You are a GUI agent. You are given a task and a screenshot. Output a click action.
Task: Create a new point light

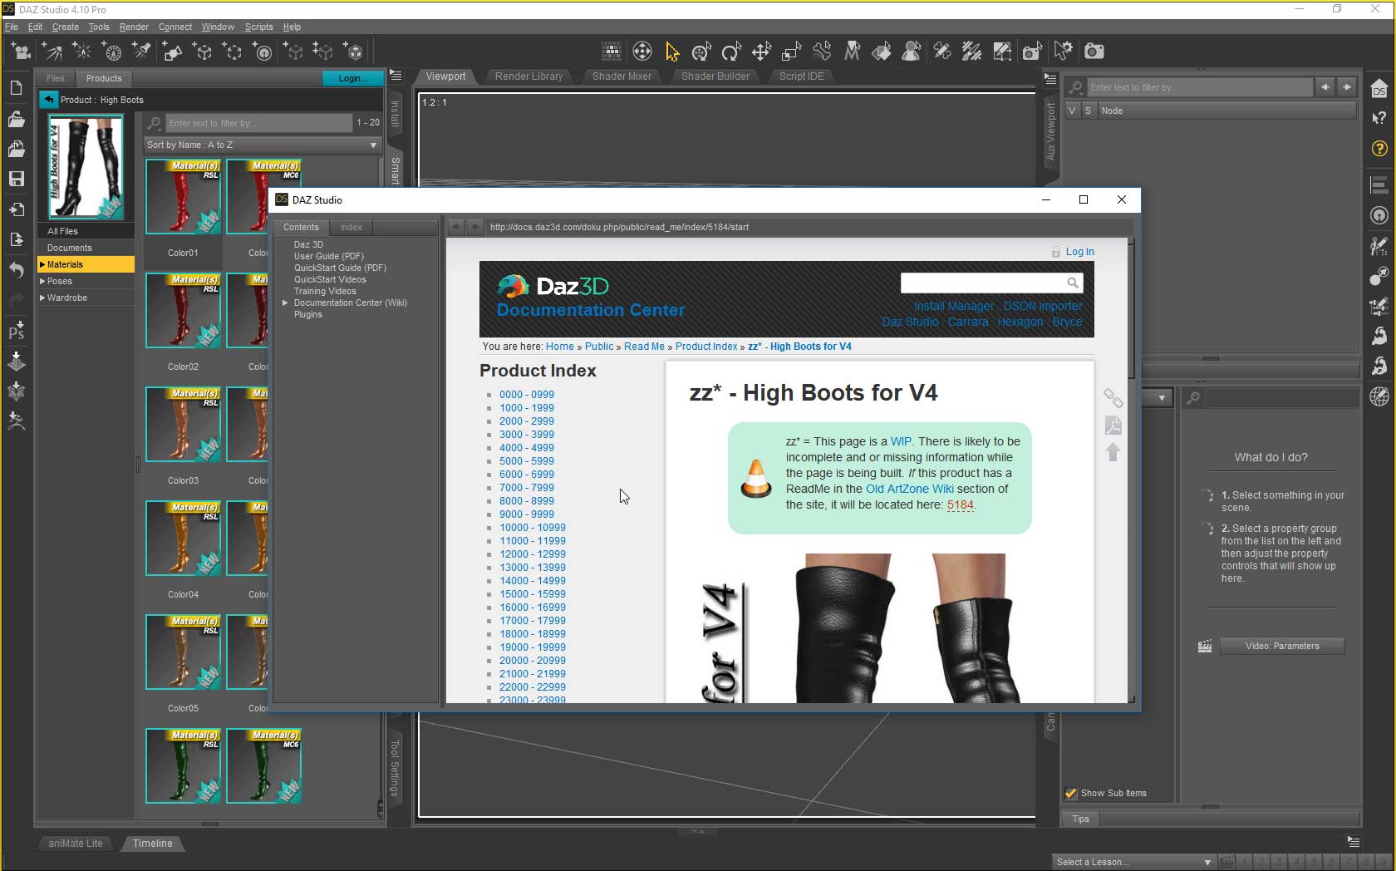tap(82, 52)
